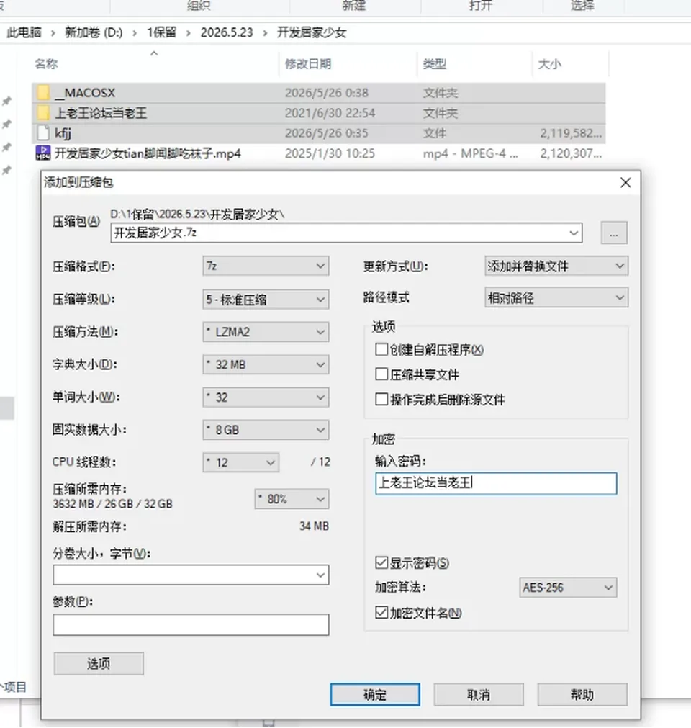The height and width of the screenshot is (728, 691).
Task: Click the 上老王论坛当老王 folder icon
Action: (x=43, y=113)
